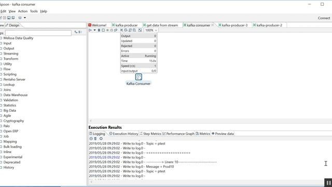Open the Tools menu
332x187 pixels.
[34, 11]
